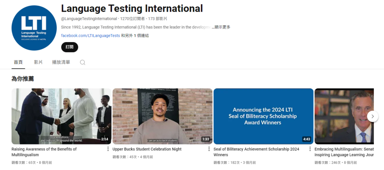This screenshot has height=170, width=384.
Task: Play the Embracing Multilingualism video thumbnail
Action: click(344, 116)
